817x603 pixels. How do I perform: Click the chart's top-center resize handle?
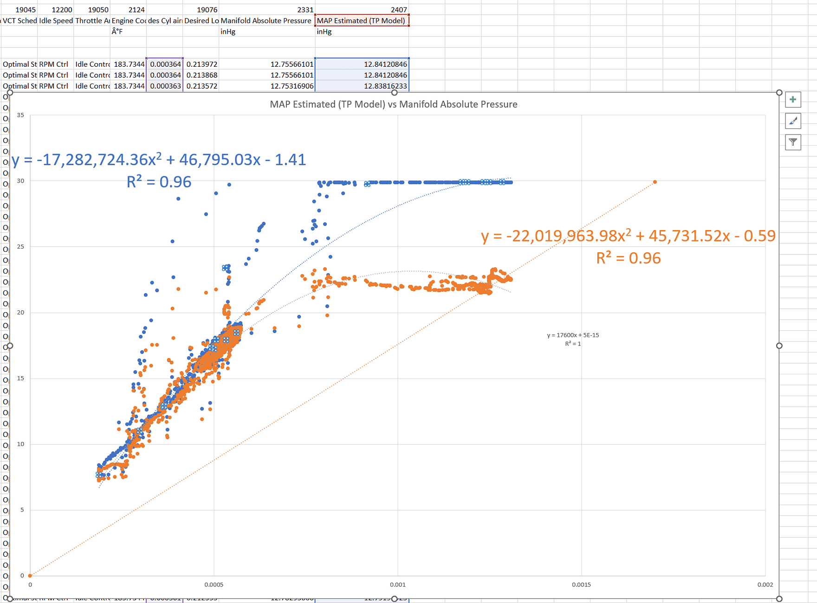coord(394,93)
